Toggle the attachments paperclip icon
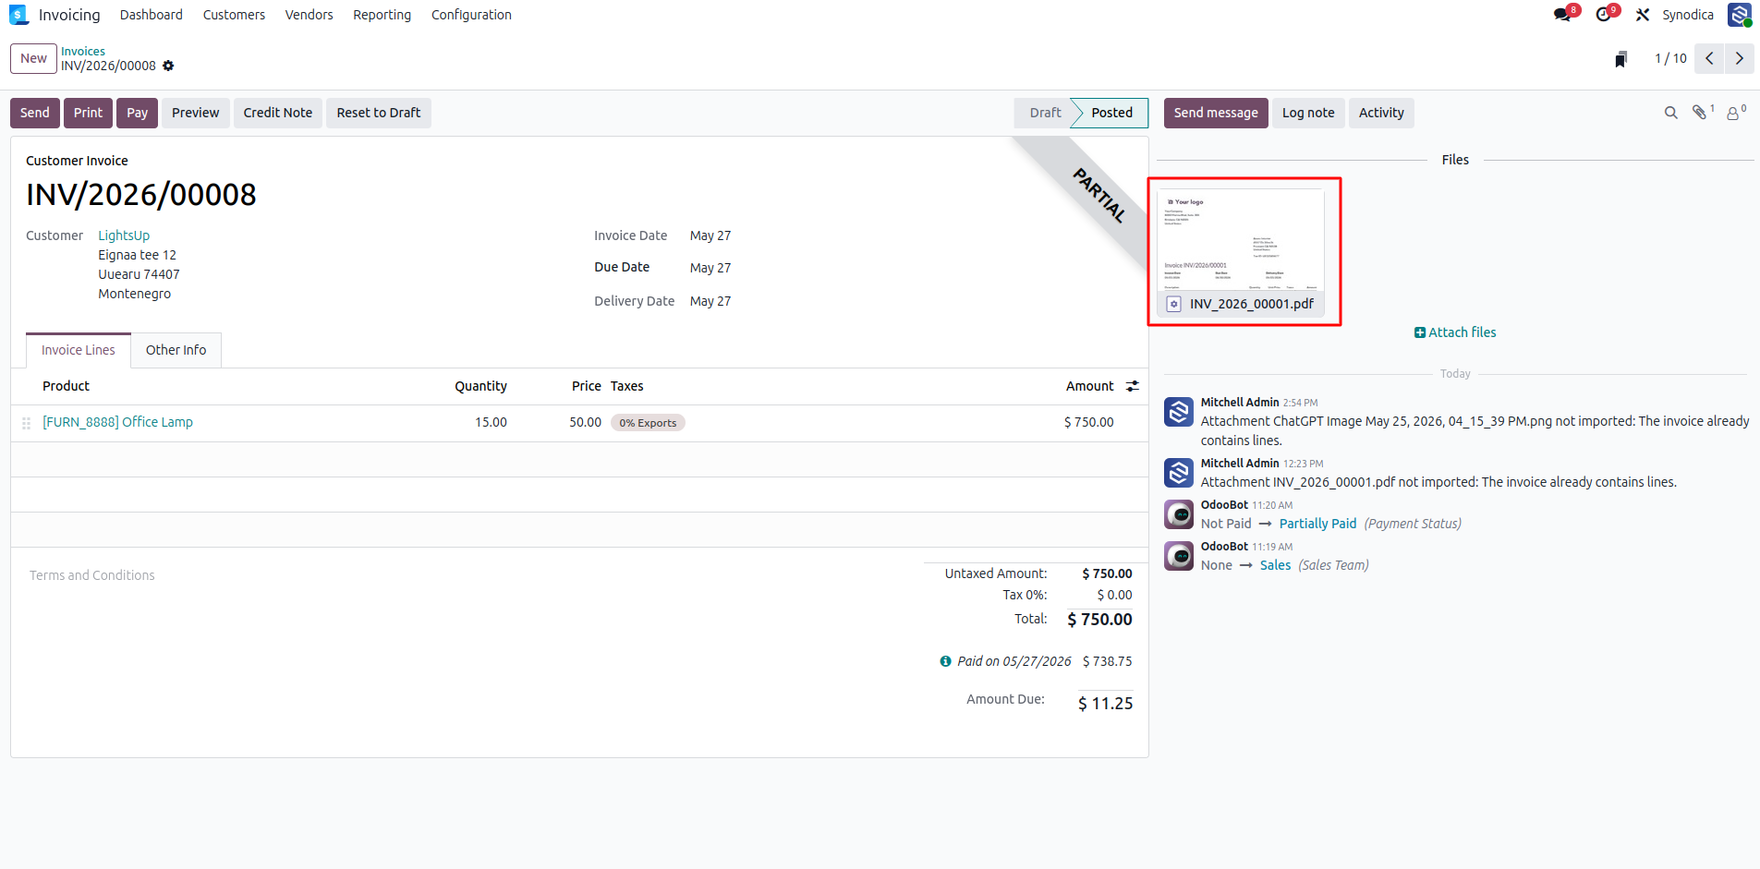The width and height of the screenshot is (1760, 869). [x=1701, y=112]
